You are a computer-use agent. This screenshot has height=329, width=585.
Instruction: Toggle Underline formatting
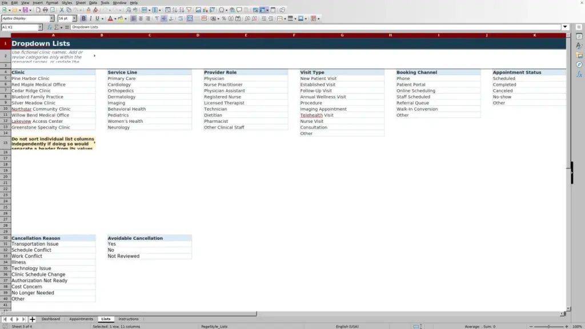(97, 19)
